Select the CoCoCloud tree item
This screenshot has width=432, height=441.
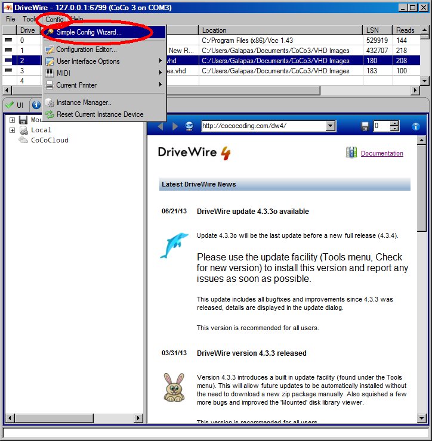[x=50, y=141]
